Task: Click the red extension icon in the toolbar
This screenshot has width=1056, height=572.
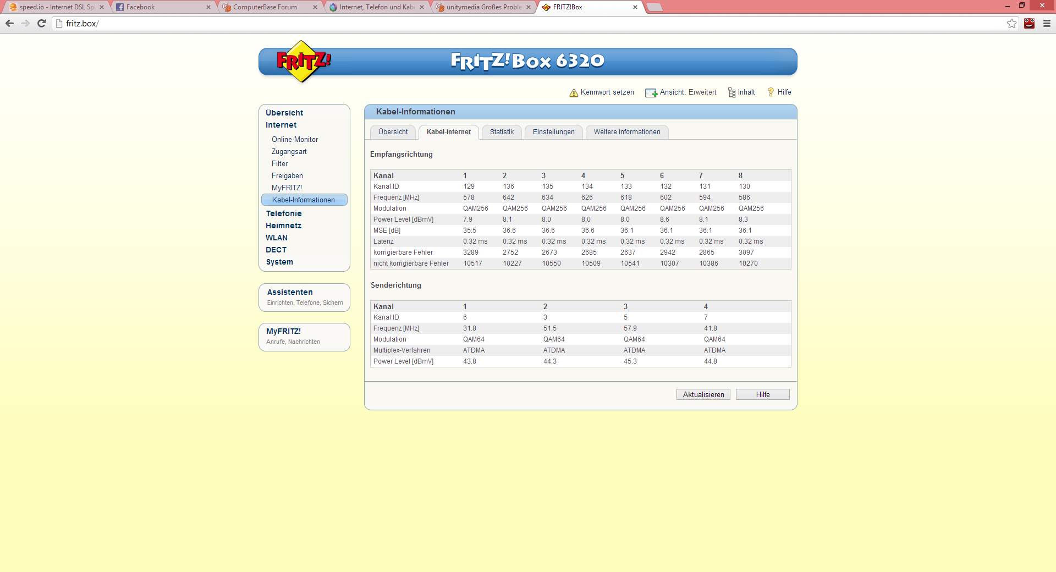Action: [x=1029, y=23]
